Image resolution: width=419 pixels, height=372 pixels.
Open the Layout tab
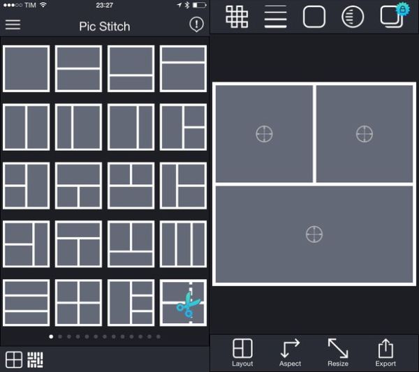pyautogui.click(x=242, y=352)
